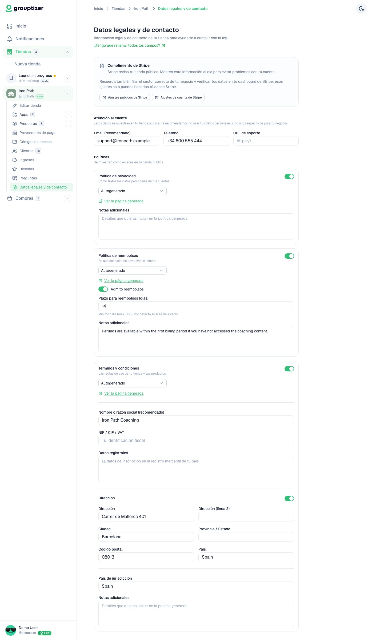Click the pencil icon for Editar tienda
This screenshot has height=640, width=384.
[15, 106]
